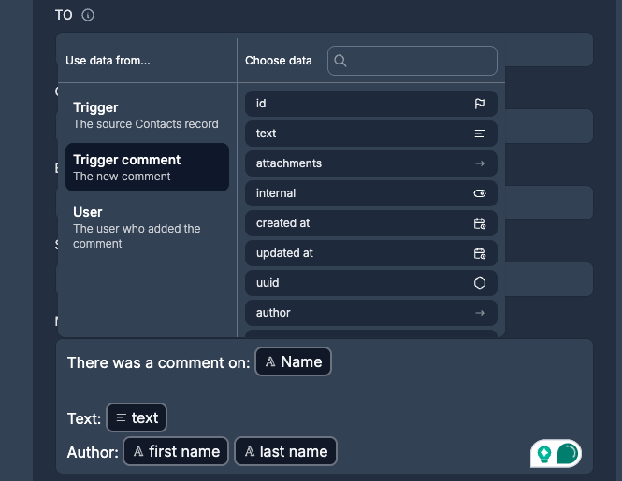Viewport: 622px width, 481px height.
Task: Click the first name token after Author:
Action: (176, 452)
